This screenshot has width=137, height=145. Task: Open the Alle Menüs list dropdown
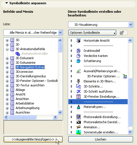60,33
